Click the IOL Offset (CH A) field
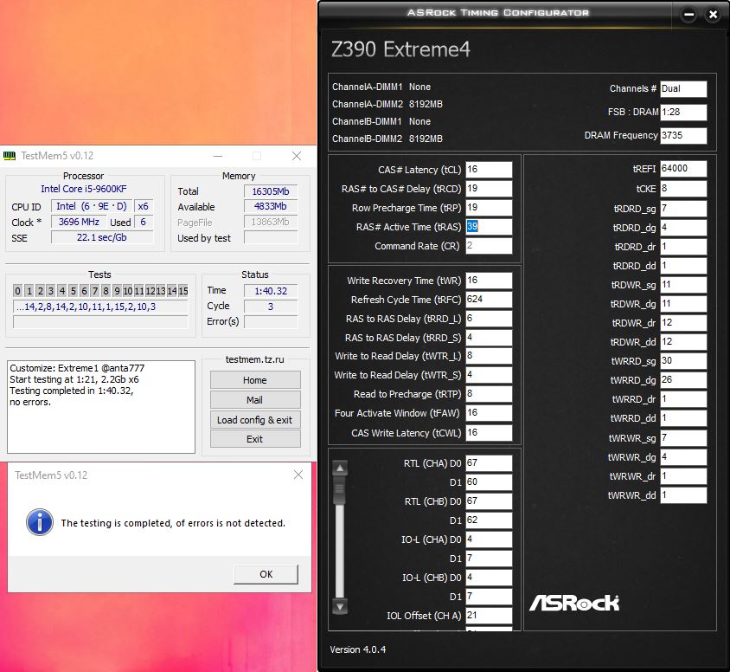The height and width of the screenshot is (672, 730). coord(489,615)
